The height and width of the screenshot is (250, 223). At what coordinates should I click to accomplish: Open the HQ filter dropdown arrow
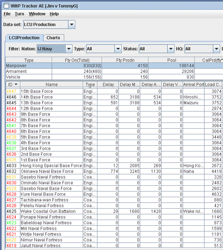tap(217, 49)
